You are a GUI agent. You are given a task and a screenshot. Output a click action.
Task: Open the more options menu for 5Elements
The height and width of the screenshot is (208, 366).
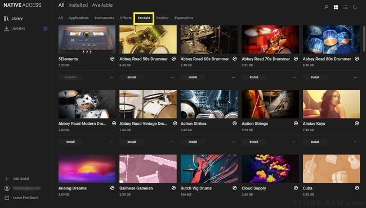coord(111,78)
